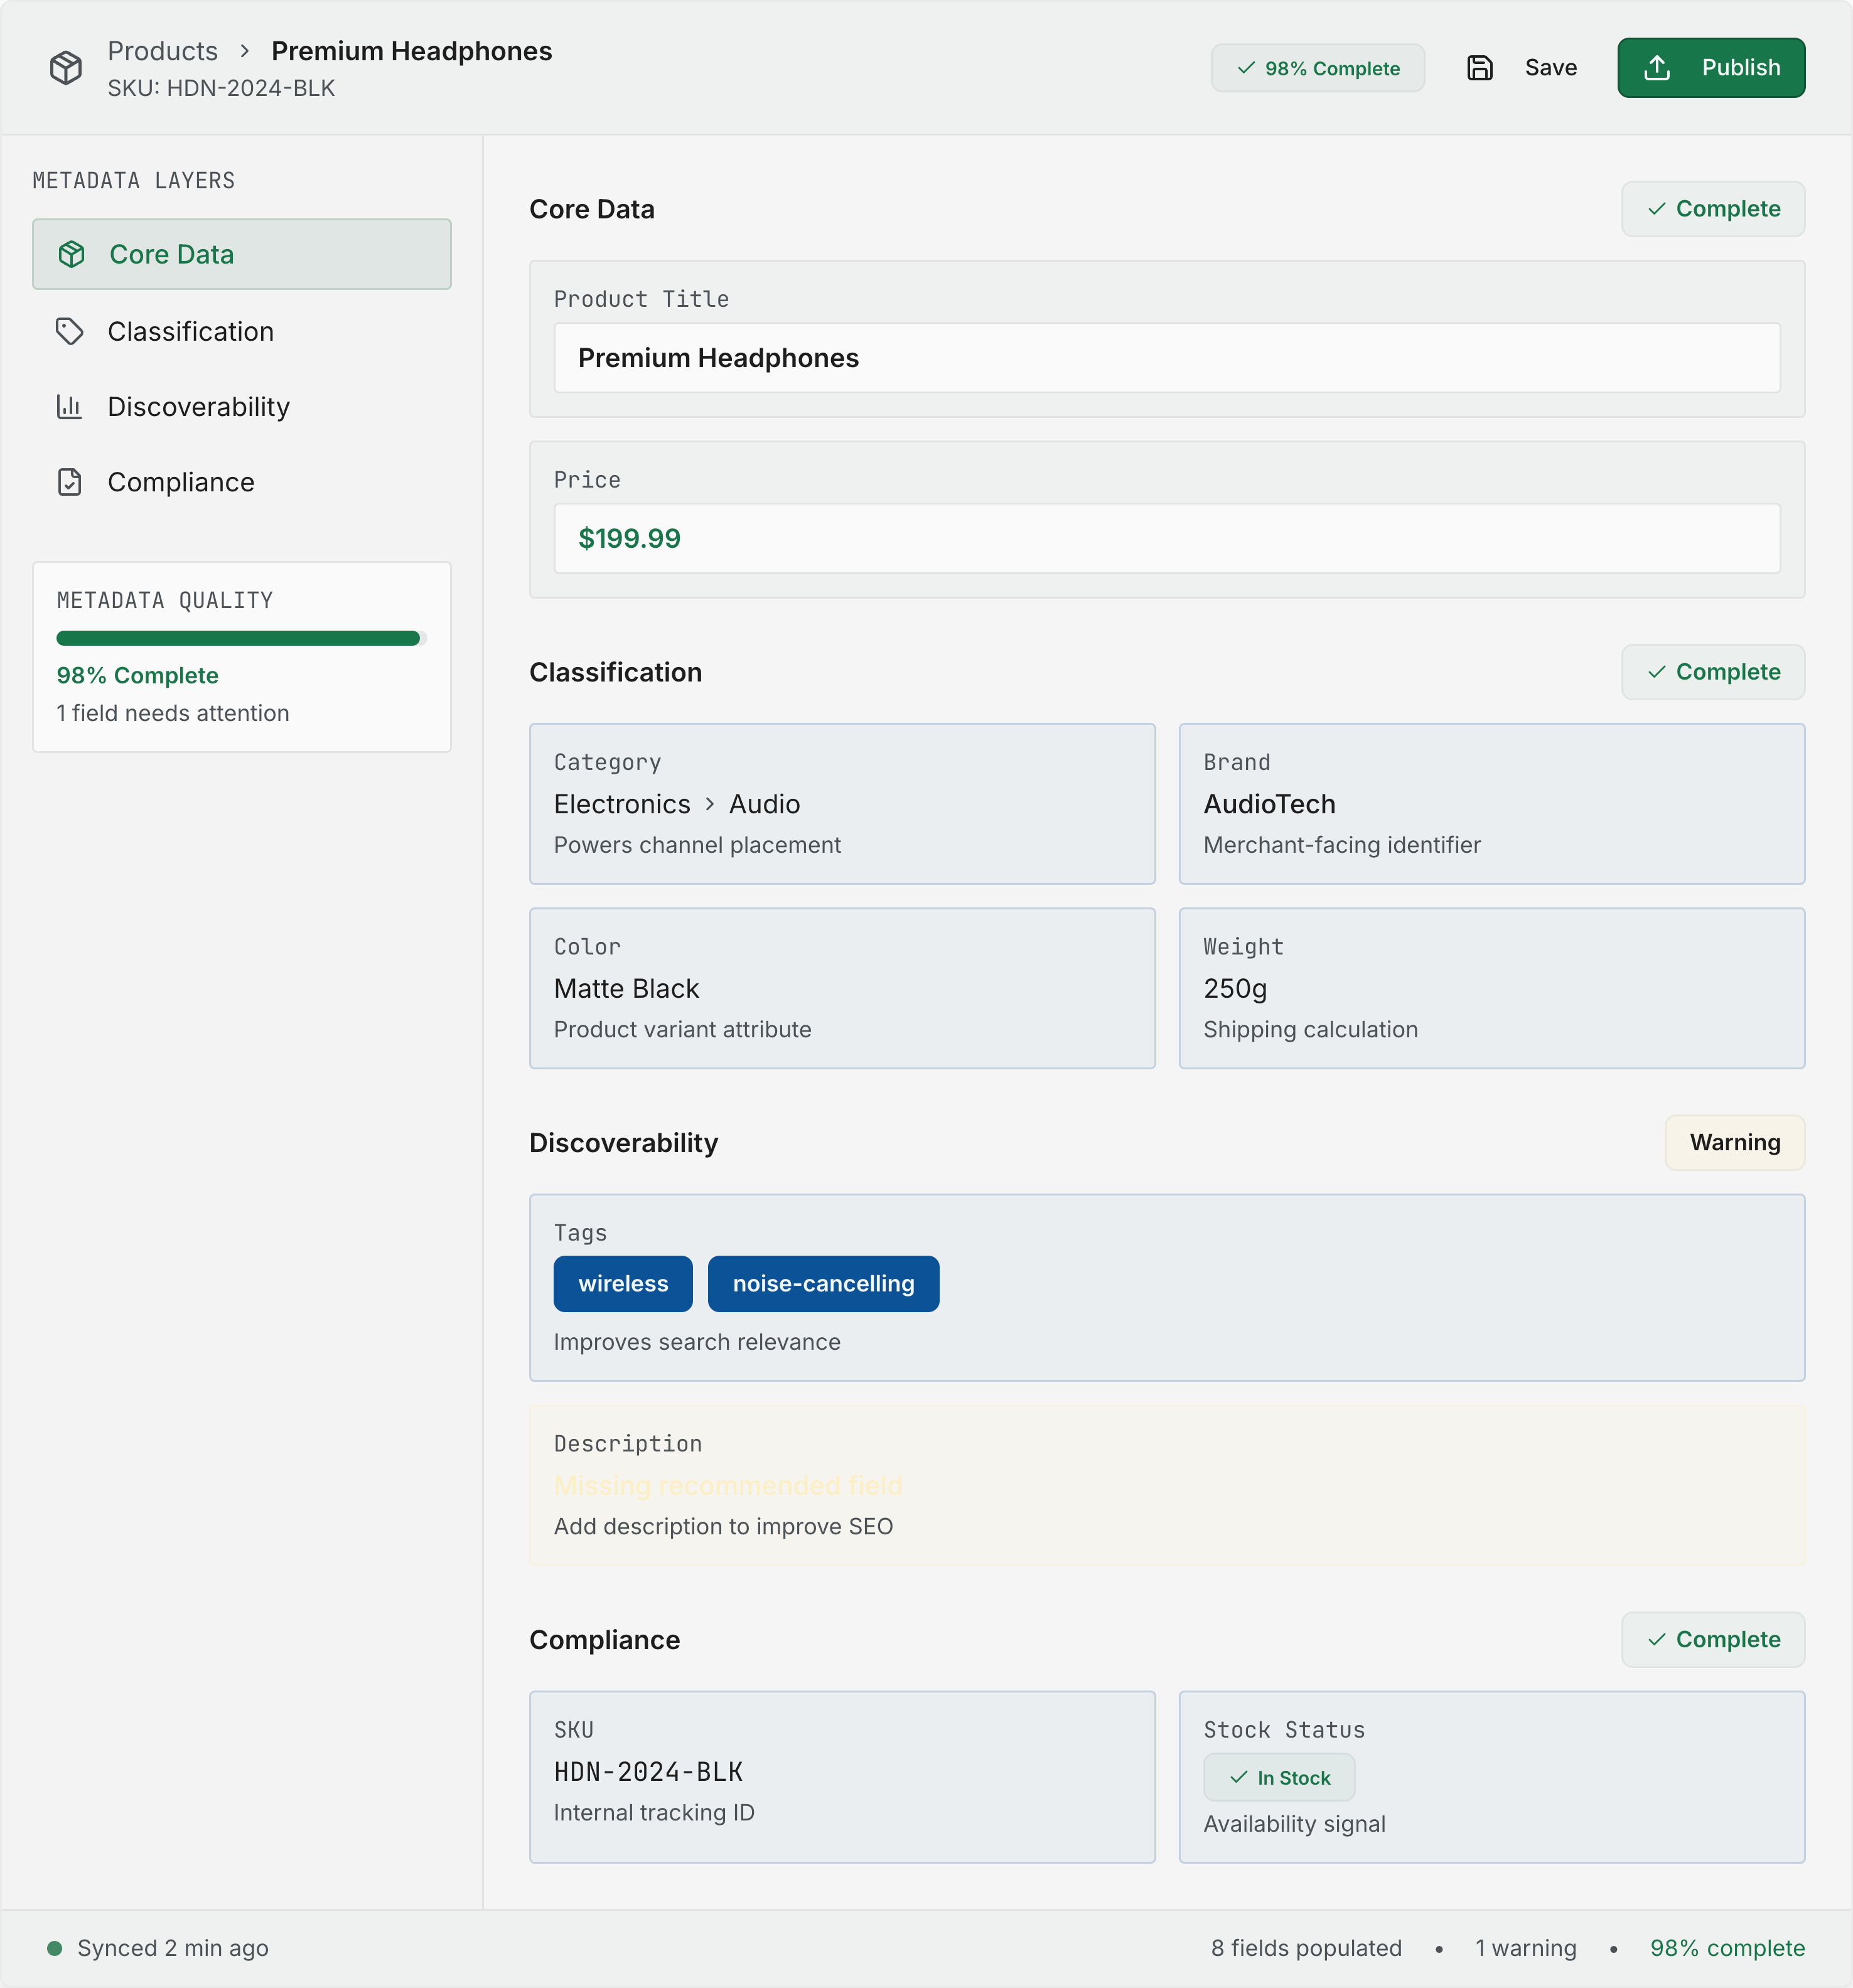Click into the Product Title input

click(x=1166, y=358)
